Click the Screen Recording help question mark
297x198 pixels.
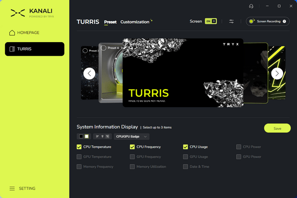click(284, 21)
